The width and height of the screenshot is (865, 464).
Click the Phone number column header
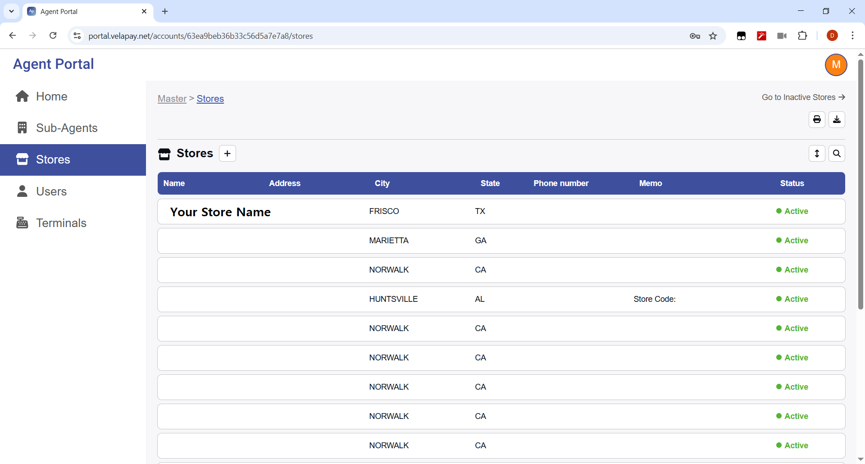561,183
